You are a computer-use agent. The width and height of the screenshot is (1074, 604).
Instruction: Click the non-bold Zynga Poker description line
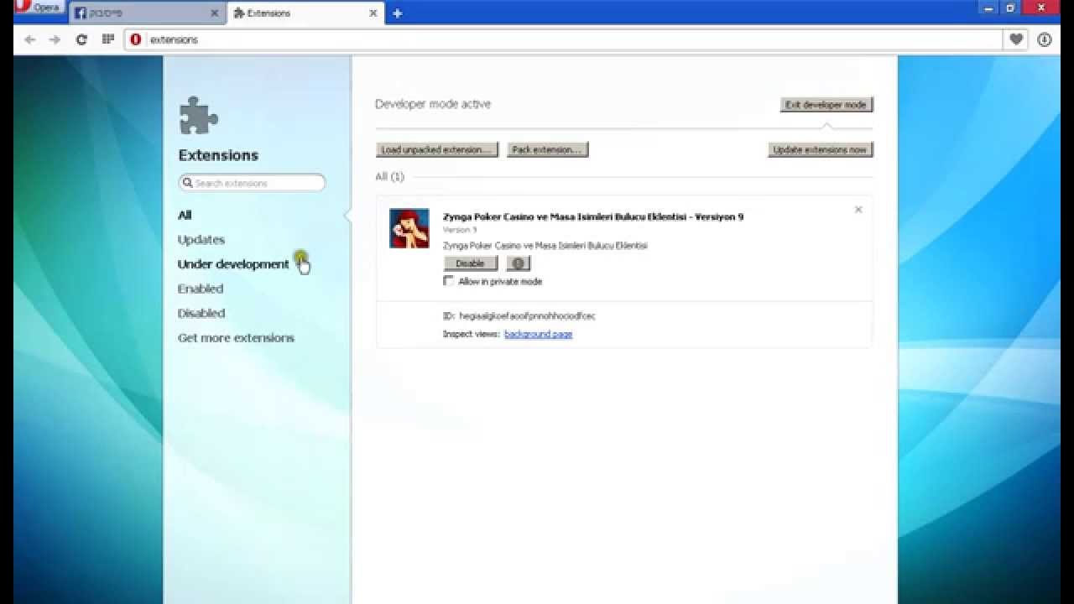pos(545,246)
